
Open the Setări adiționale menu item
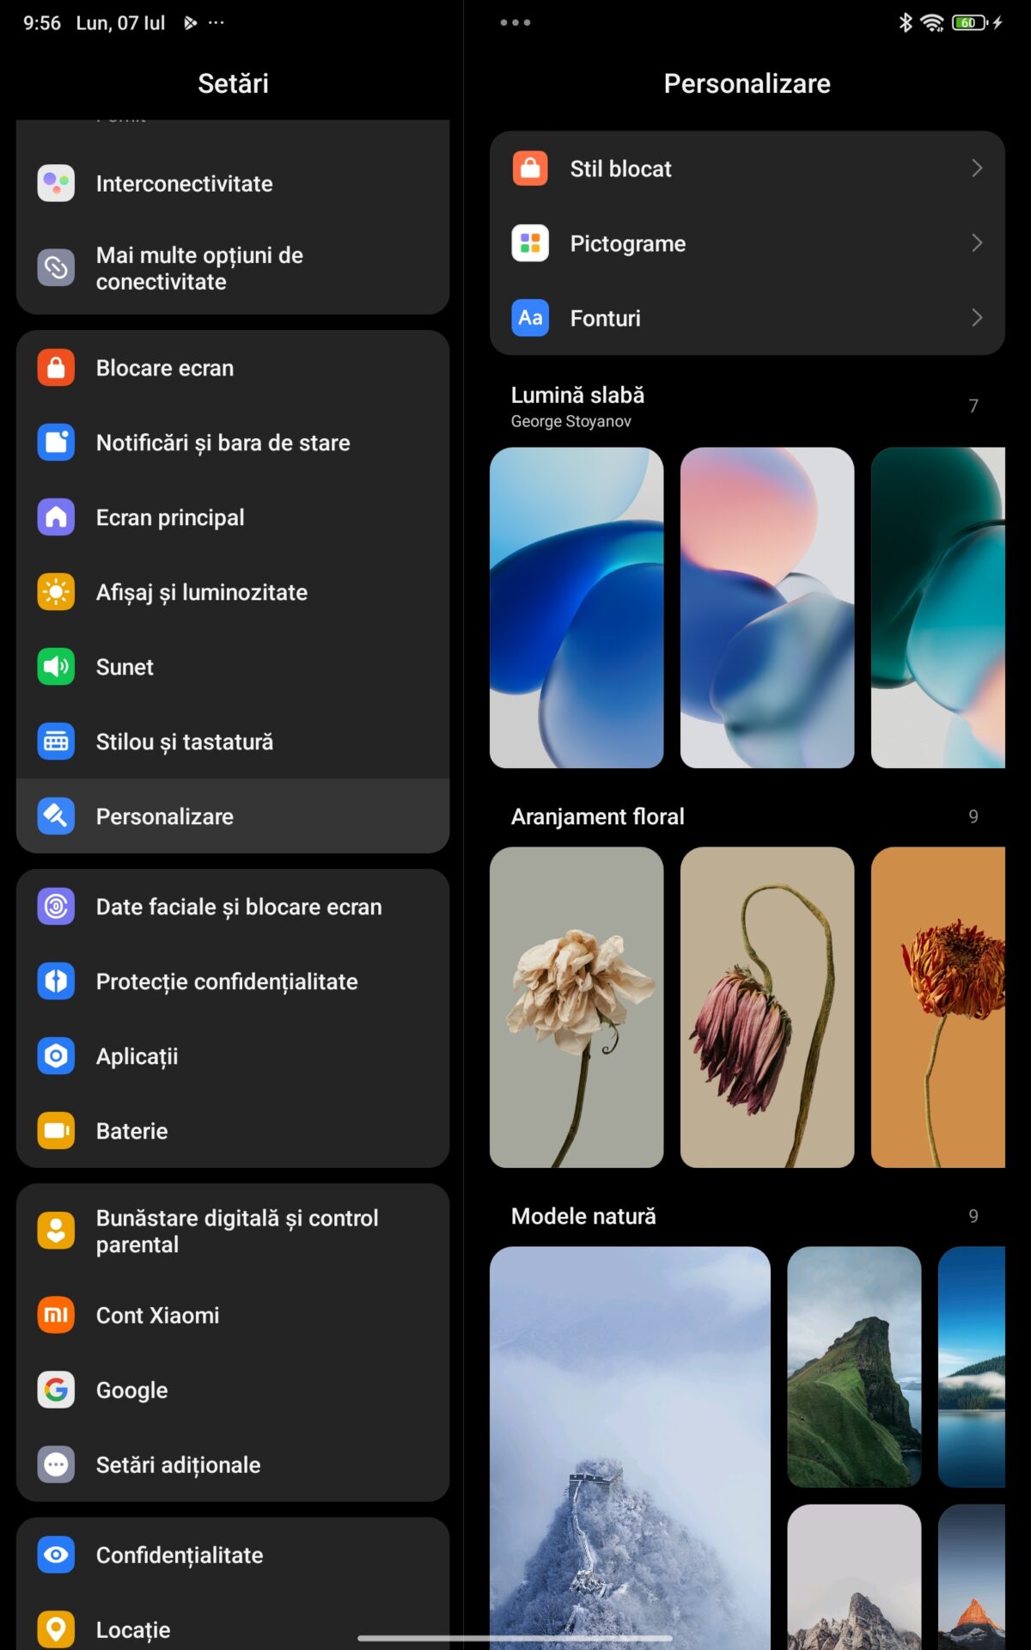(x=178, y=1464)
